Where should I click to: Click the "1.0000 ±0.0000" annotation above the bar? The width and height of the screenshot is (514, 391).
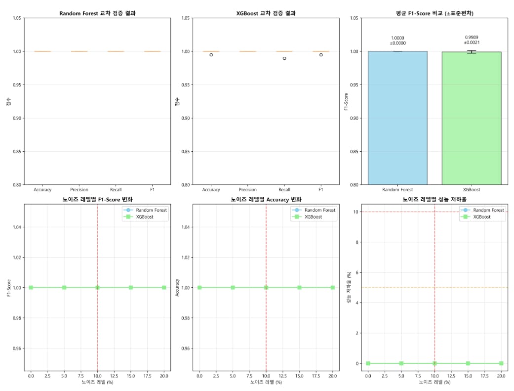coord(397,41)
